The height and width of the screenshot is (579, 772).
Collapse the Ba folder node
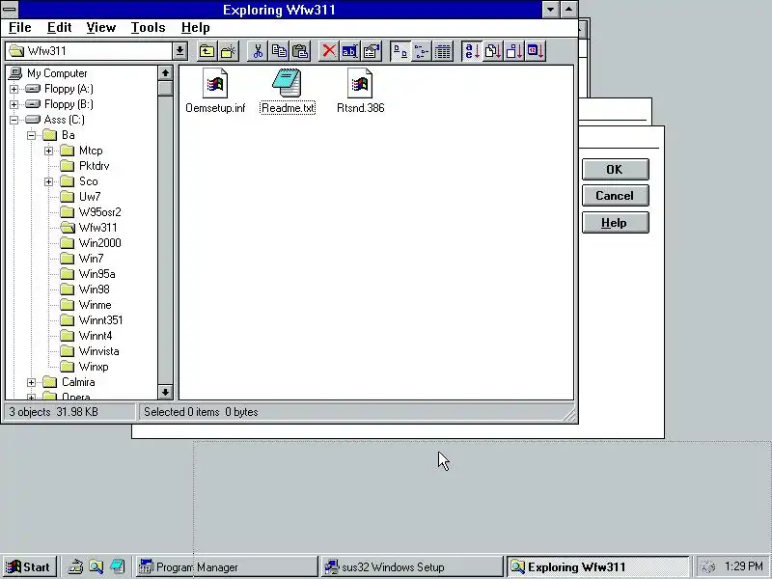[32, 135]
